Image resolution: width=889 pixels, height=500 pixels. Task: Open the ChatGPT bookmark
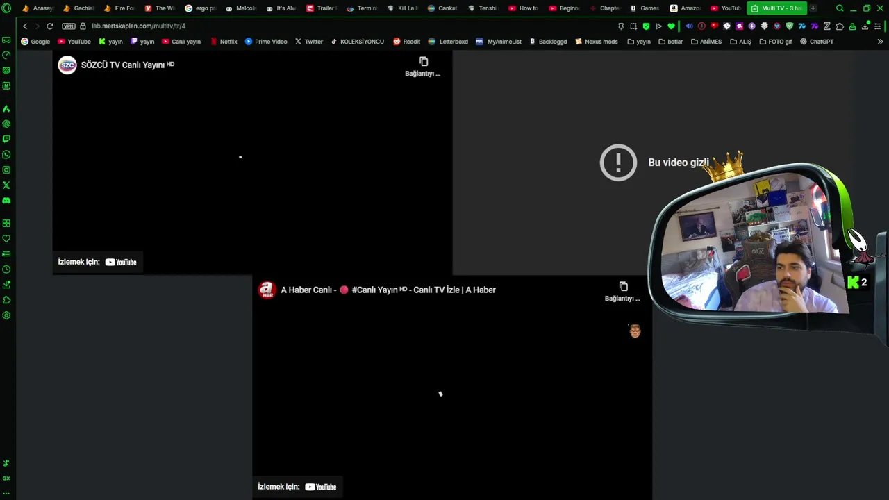(x=817, y=42)
